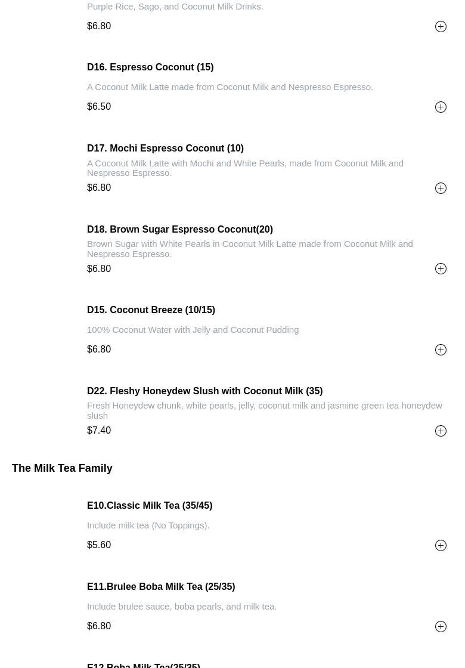
Task: Add D18 Brown Sugar Espresso Coconut item
Action: point(441,269)
